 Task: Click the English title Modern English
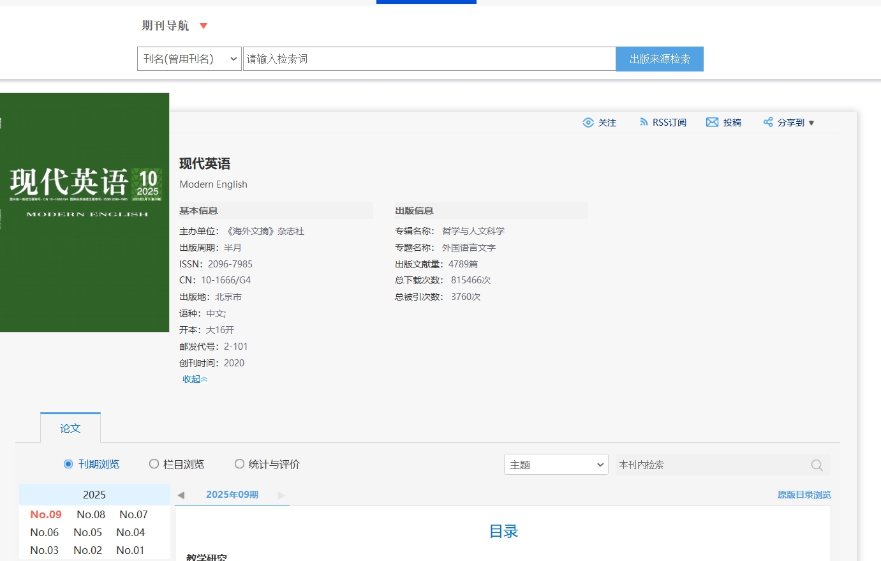213,184
